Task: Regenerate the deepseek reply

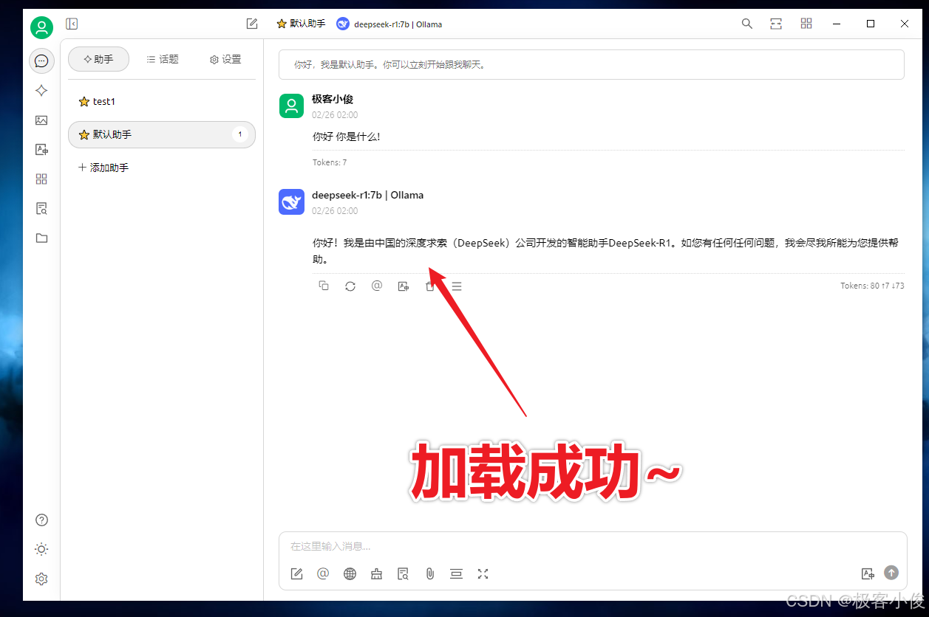Action: (x=350, y=286)
